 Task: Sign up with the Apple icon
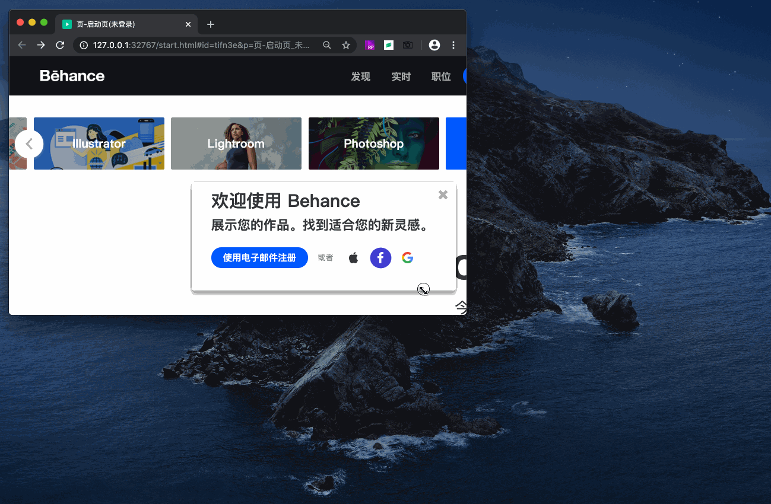tap(354, 258)
